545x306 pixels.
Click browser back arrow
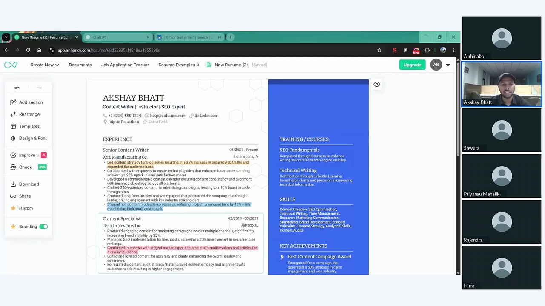tap(6, 50)
